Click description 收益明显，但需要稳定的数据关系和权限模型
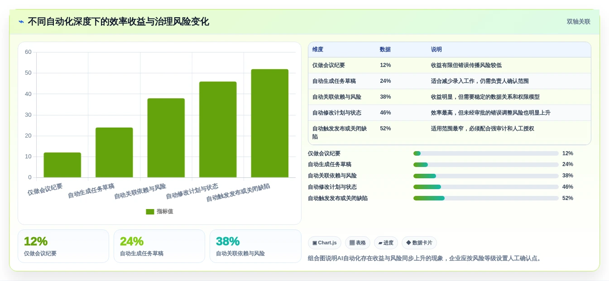The image size is (609, 281). (485, 97)
